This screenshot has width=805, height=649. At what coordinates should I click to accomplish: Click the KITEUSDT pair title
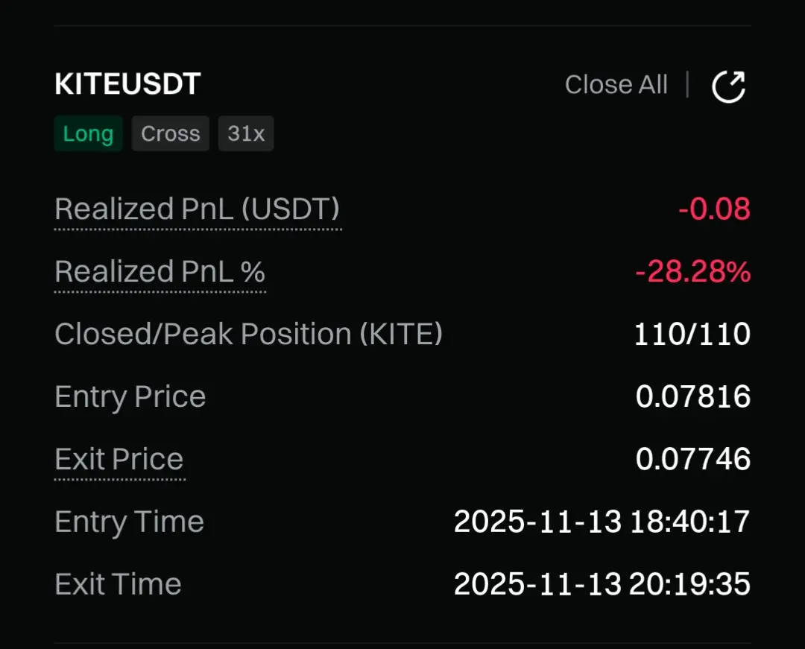[x=127, y=84]
